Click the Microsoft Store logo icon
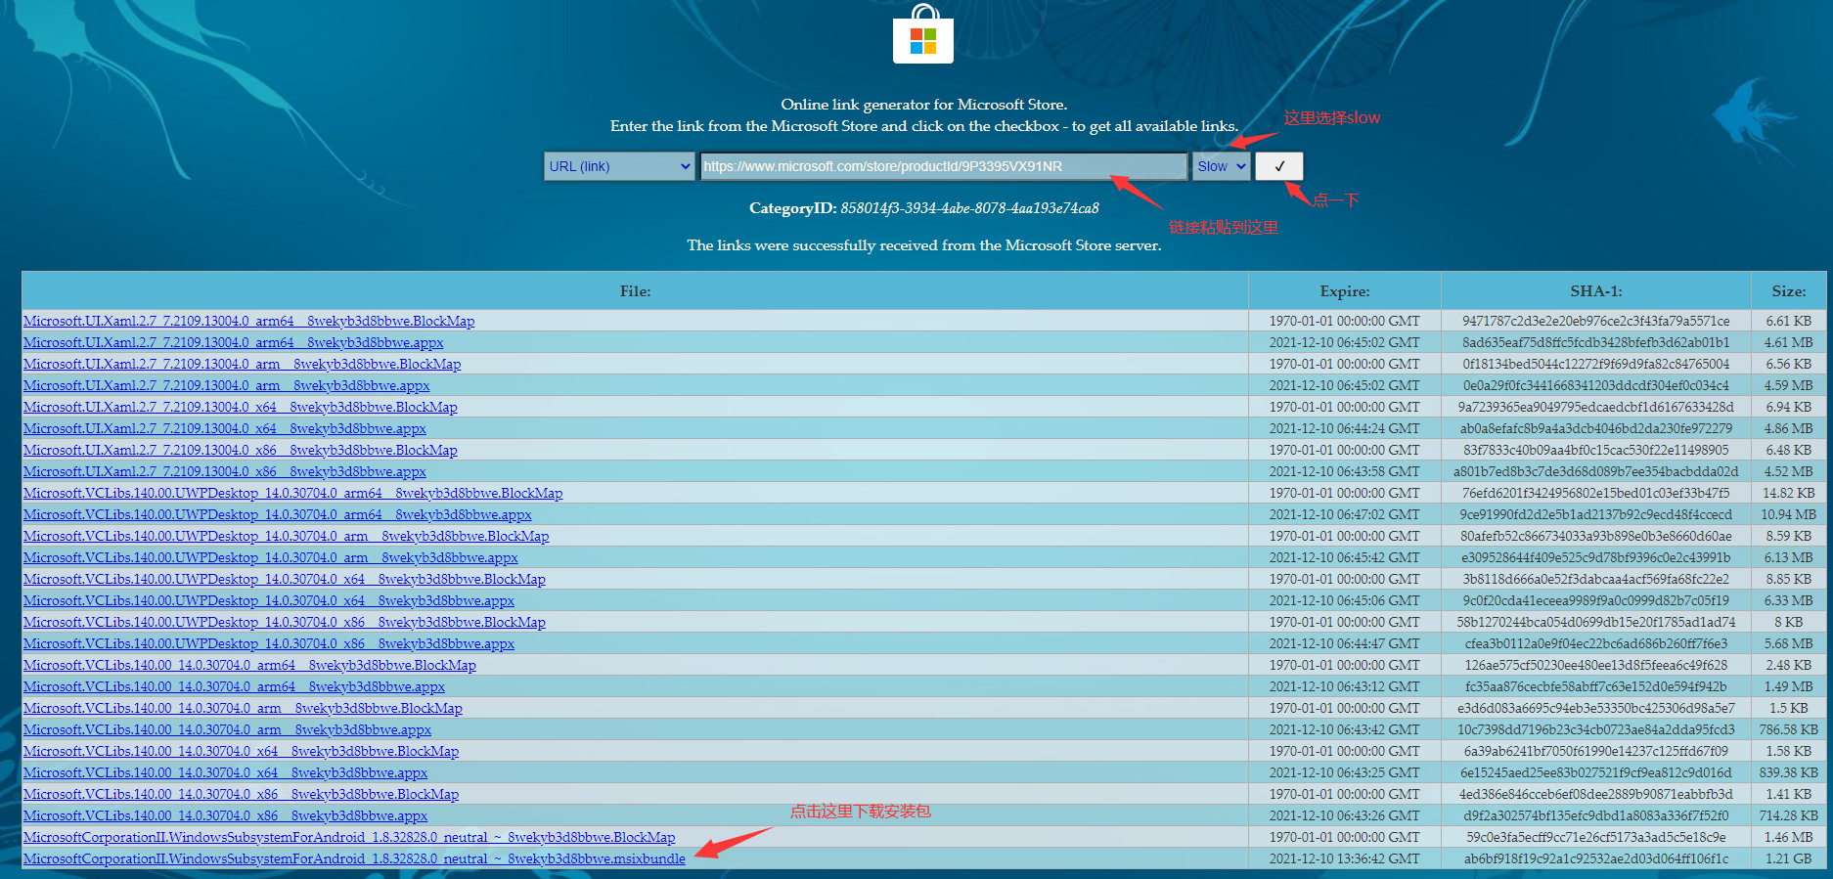Screen dimensions: 1833x879 (x=922, y=36)
